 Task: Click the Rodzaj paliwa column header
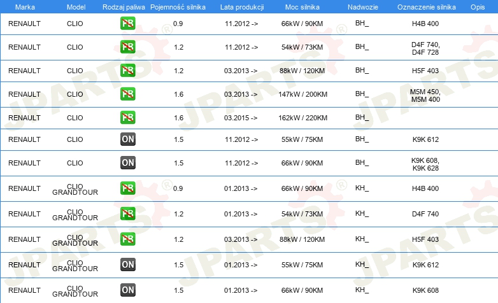point(124,7)
